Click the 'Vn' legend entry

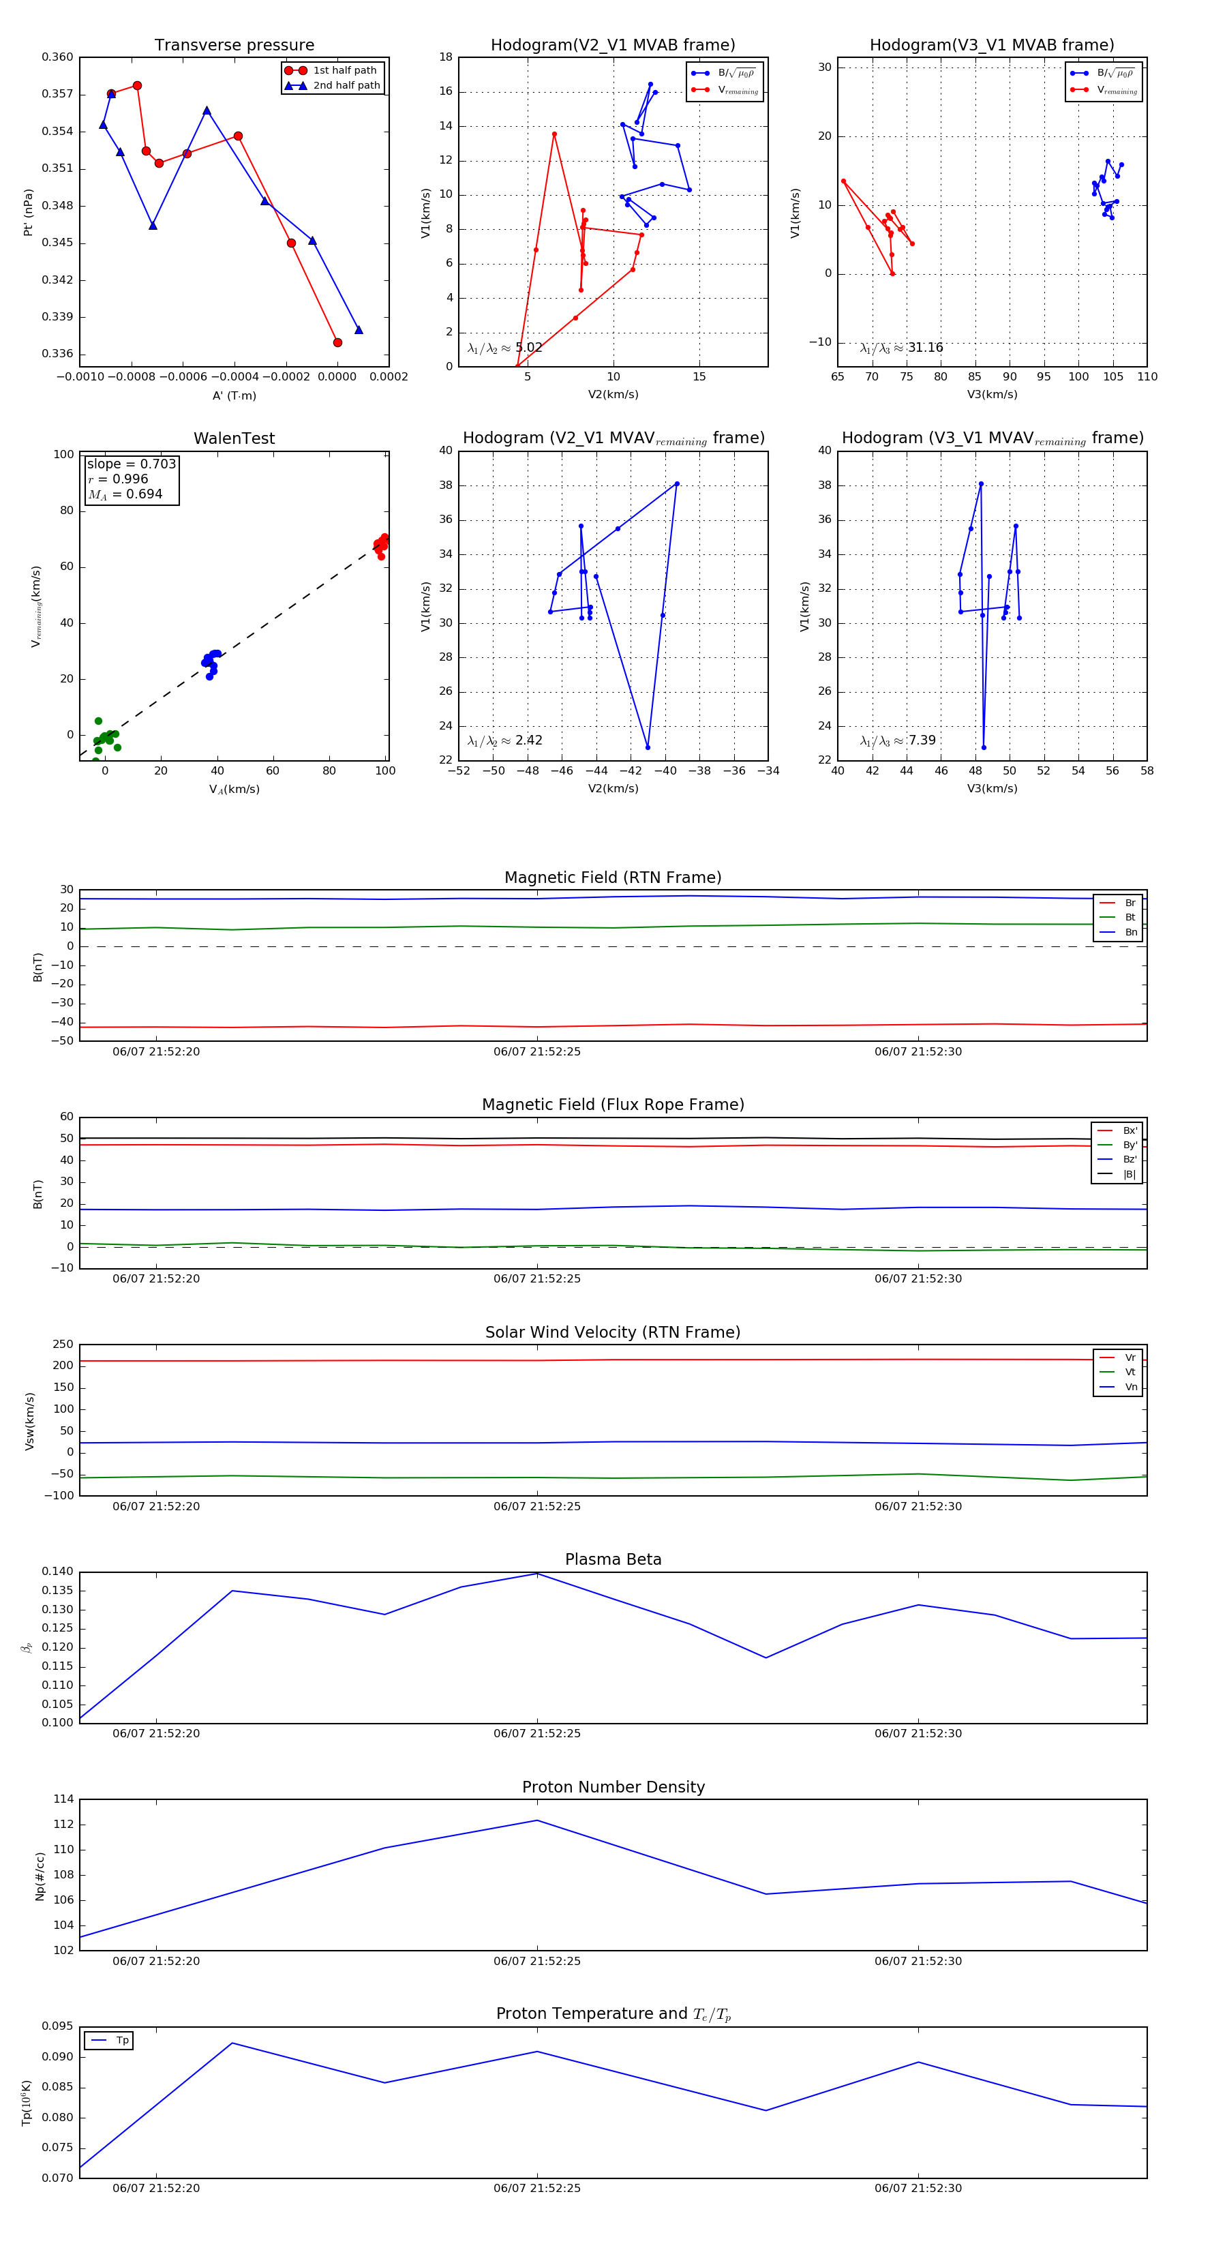1118,1387
